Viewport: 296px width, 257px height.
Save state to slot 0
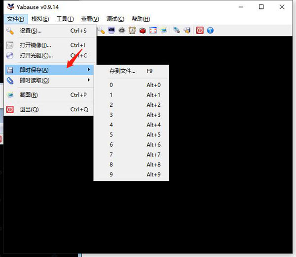click(x=131, y=85)
